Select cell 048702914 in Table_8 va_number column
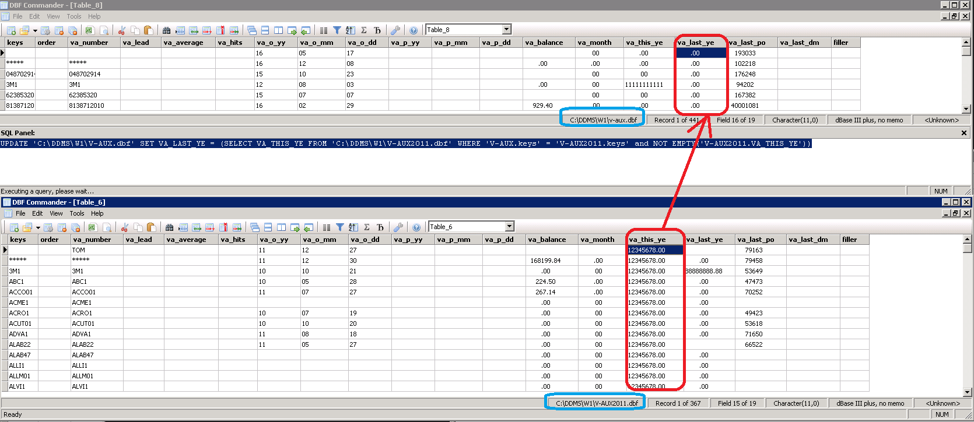Viewport: 974px width, 422px height. [94, 74]
